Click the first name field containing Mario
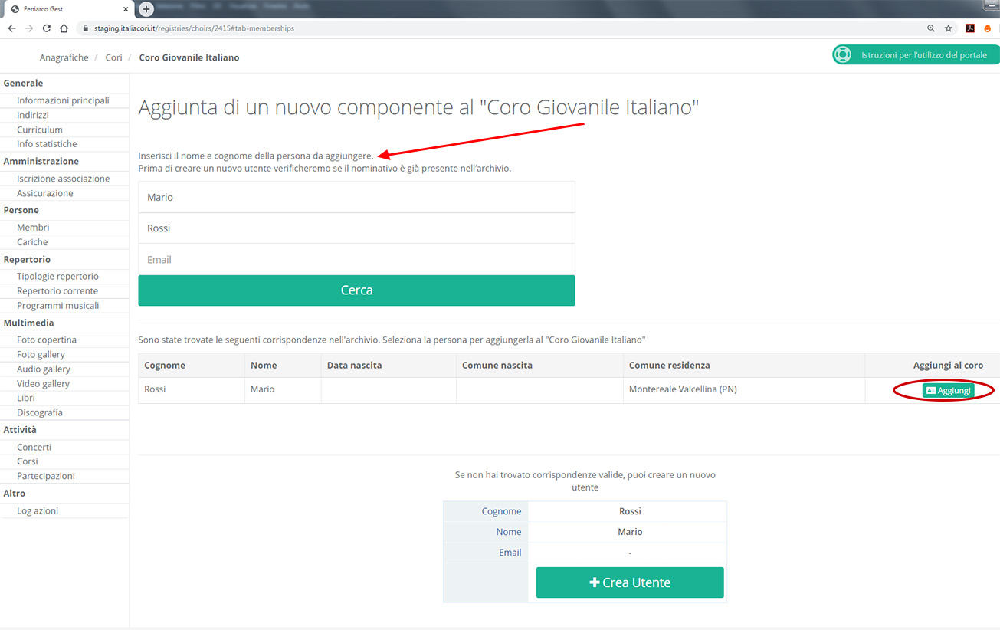This screenshot has width=1000, height=630. (356, 198)
